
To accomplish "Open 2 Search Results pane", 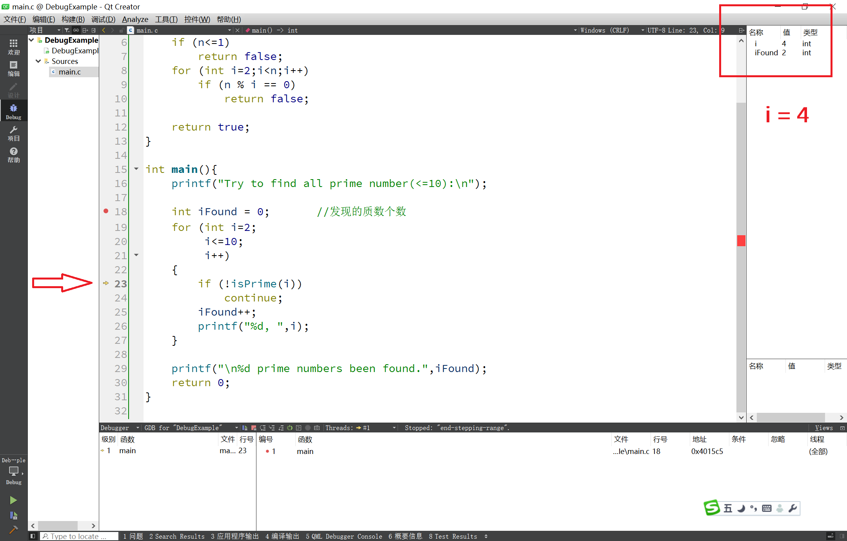I will tap(177, 536).
